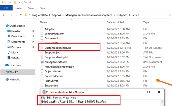Click the Properties quick access toolbar icon
Image resolution: width=172 pixels, height=106 pixels.
pos(10,2)
